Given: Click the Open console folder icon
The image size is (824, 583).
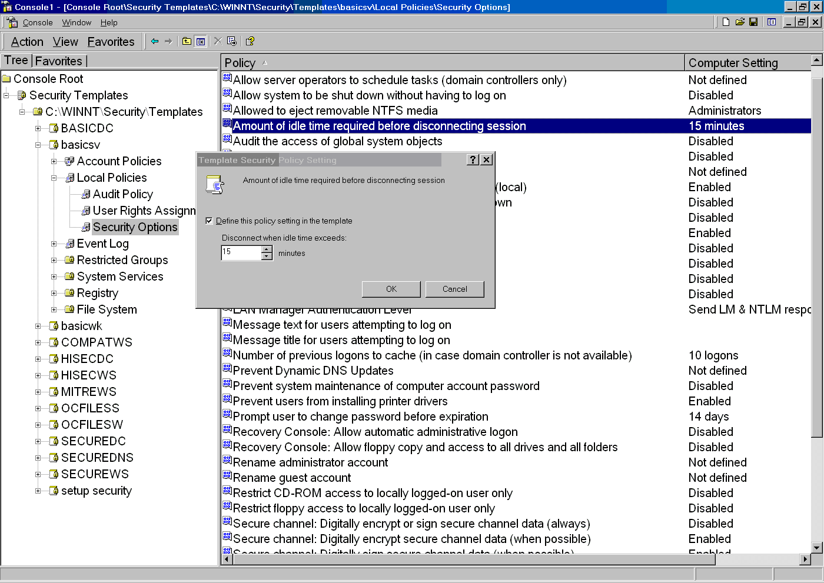Looking at the screenshot, I should pyautogui.click(x=740, y=22).
